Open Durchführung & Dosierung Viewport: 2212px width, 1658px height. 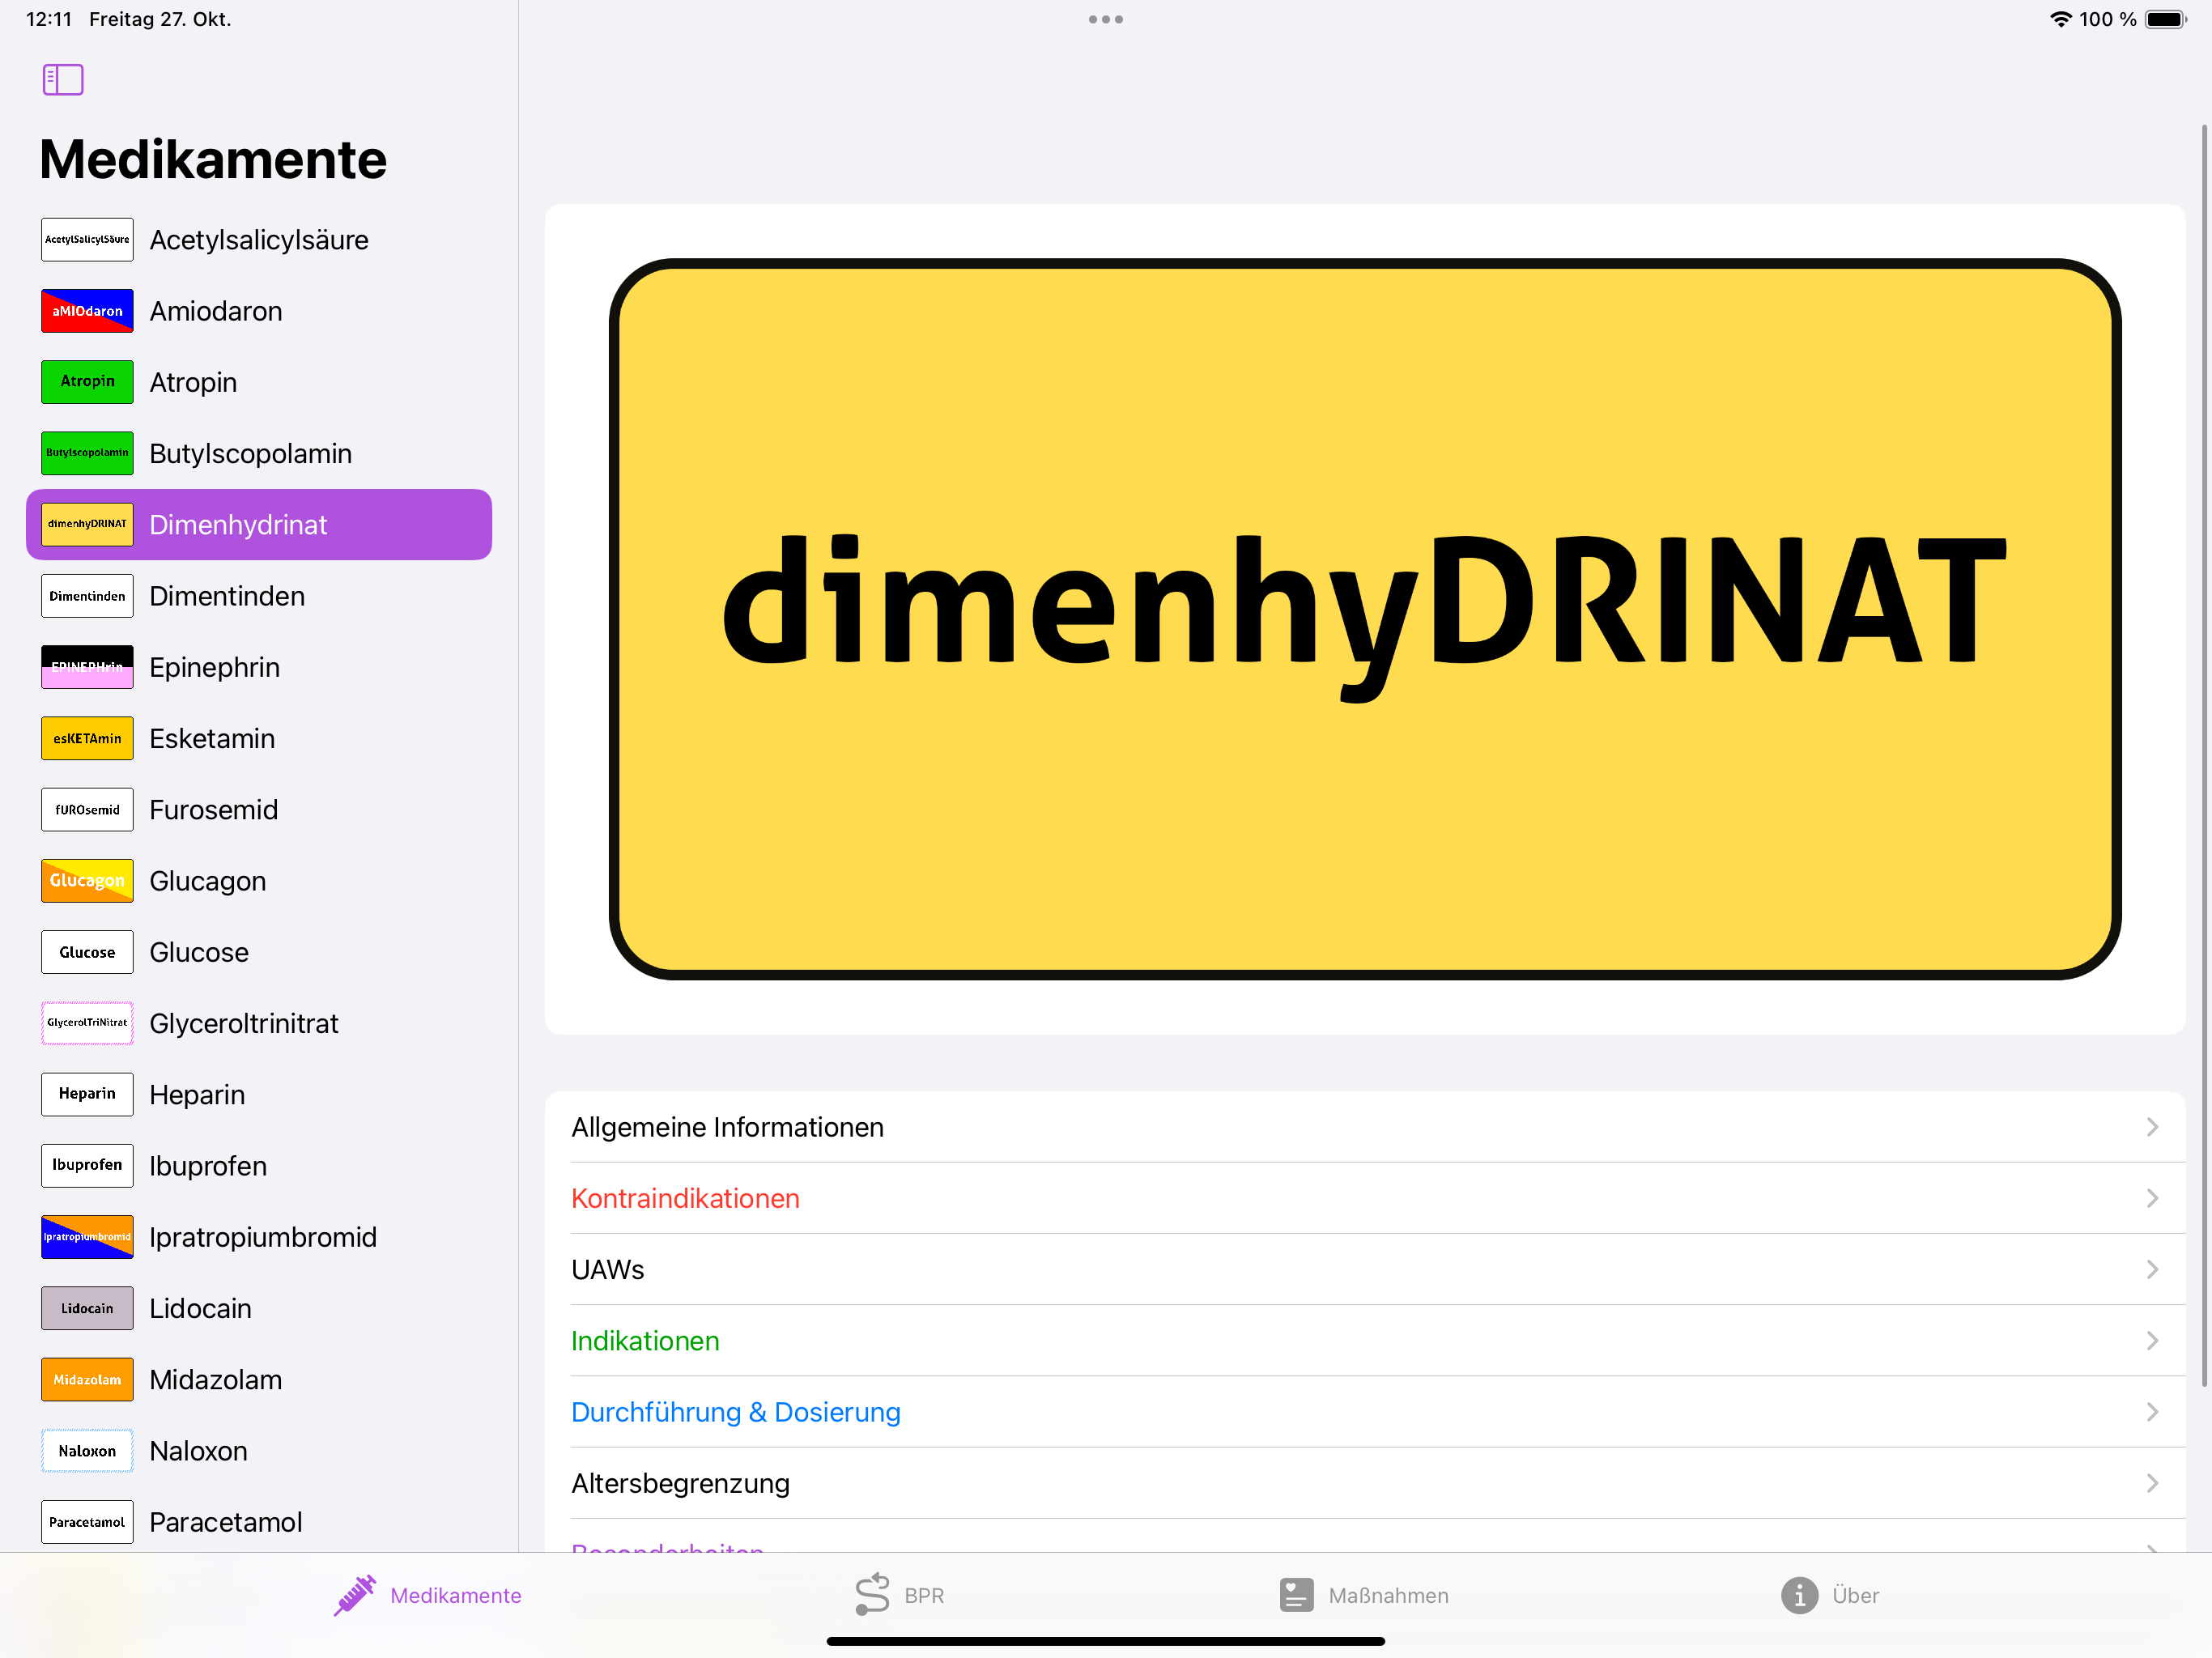735,1412
